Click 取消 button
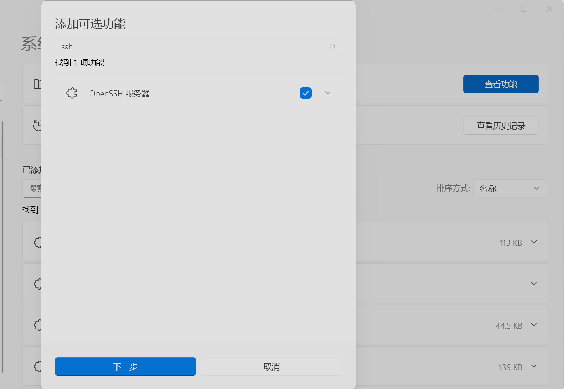Viewport: 564px width, 389px height. point(271,366)
